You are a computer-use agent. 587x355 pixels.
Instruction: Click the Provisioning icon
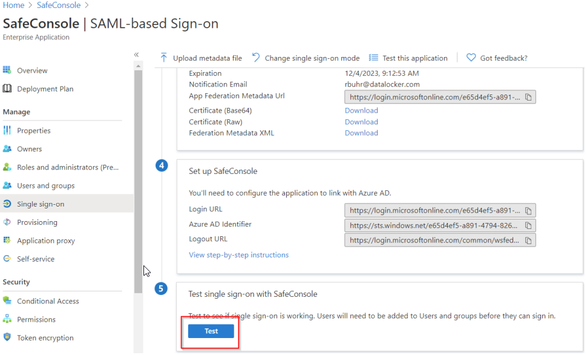7,222
